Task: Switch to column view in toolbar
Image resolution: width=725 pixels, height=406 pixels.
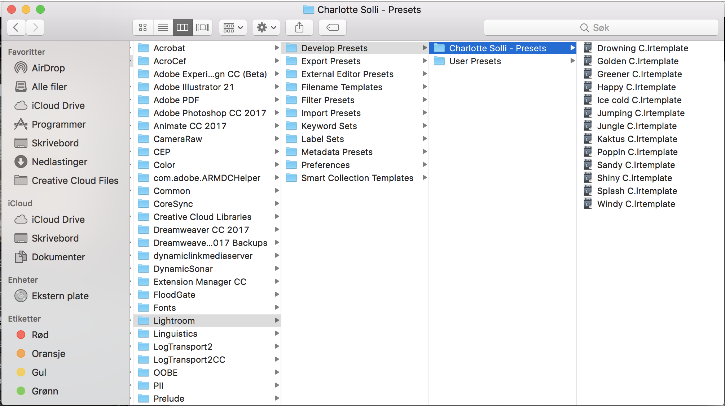Action: pyautogui.click(x=183, y=27)
